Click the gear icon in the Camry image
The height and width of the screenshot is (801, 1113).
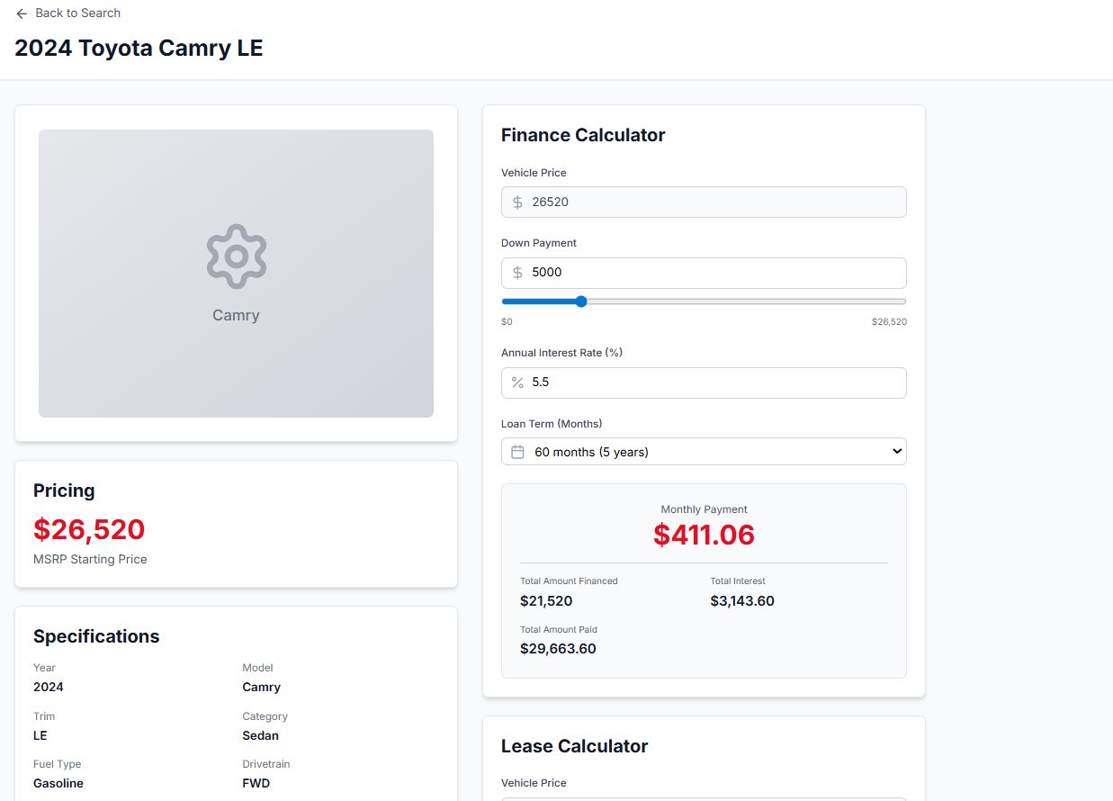pos(237,256)
